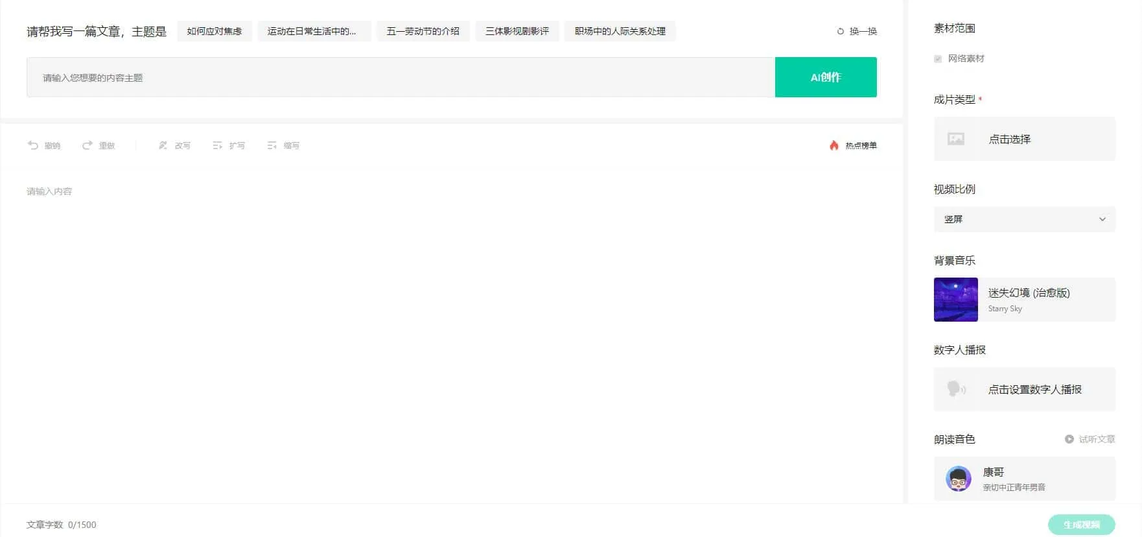
Task: Click the digital human head icon
Action: (956, 389)
